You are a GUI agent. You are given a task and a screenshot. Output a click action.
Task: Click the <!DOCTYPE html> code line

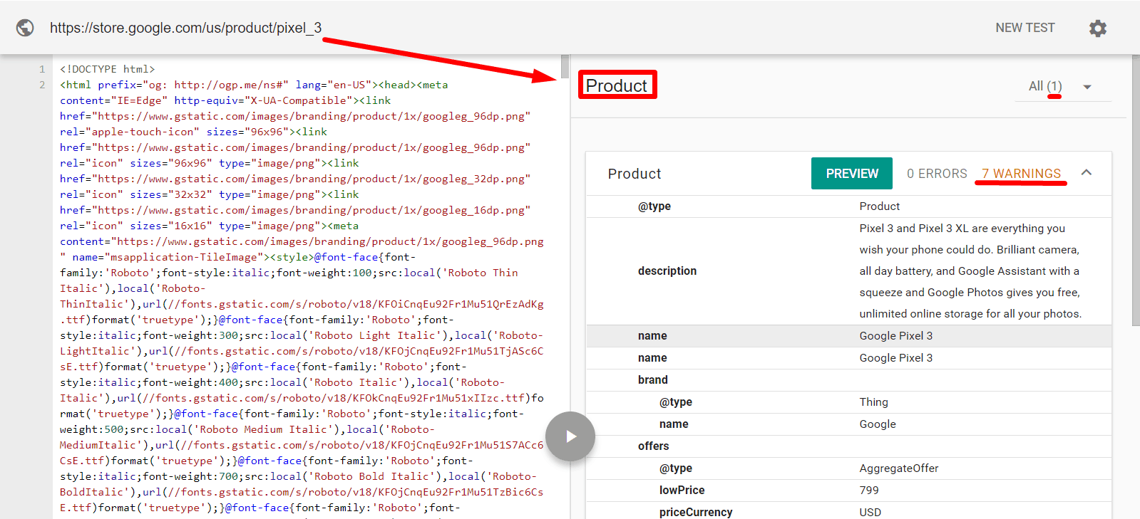click(108, 69)
